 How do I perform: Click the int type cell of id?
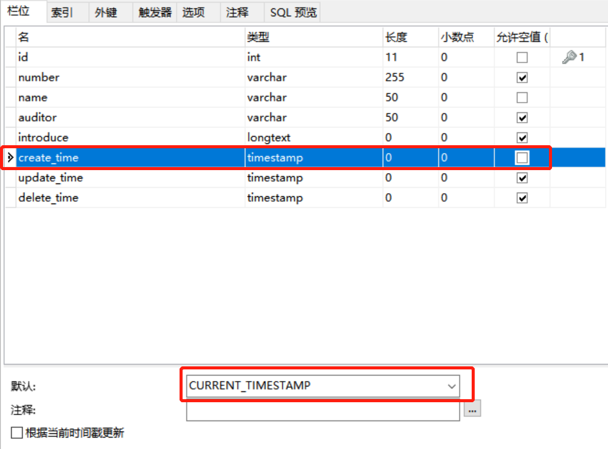(x=313, y=57)
